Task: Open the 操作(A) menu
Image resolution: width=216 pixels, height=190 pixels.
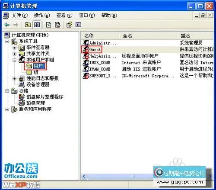Action: 42,15
